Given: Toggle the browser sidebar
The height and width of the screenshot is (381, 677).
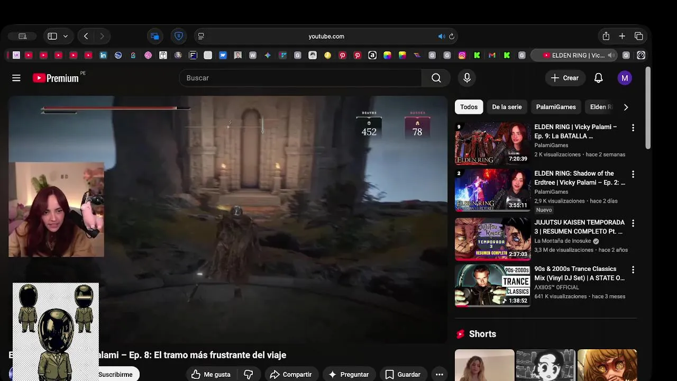Looking at the screenshot, I should (x=52, y=36).
